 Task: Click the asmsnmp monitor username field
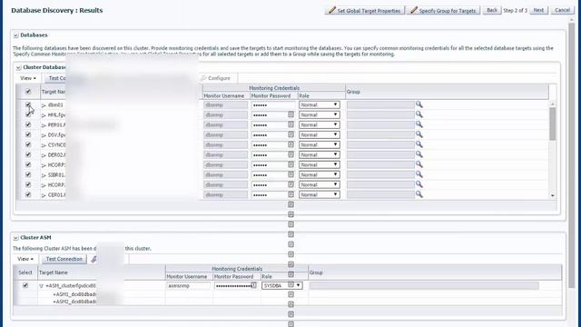point(188,285)
